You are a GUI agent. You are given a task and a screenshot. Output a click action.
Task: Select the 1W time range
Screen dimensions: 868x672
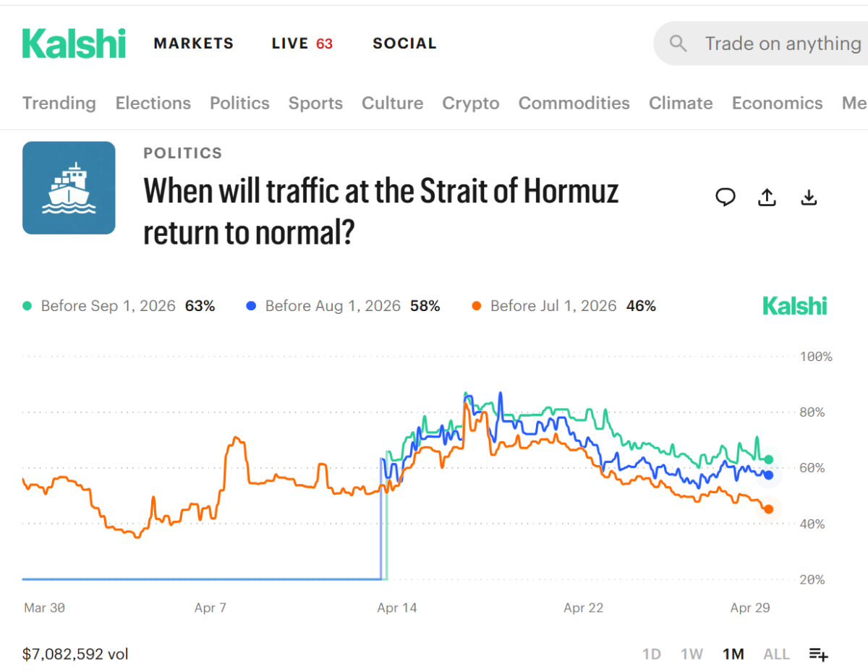692,654
